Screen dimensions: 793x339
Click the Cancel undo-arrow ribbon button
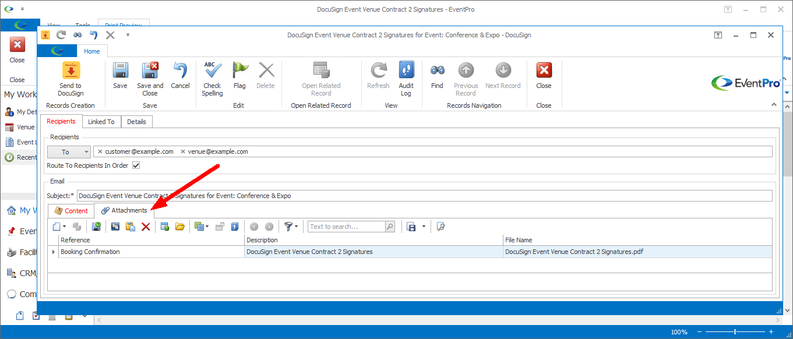(x=180, y=76)
